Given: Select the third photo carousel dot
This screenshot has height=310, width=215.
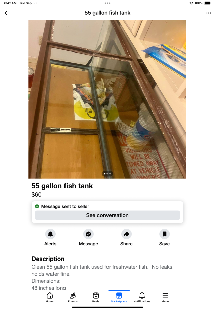Looking at the screenshot, I should point(110,174).
